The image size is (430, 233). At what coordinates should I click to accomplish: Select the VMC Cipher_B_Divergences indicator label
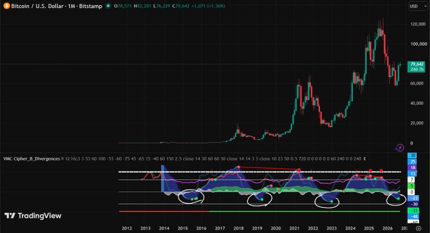(32, 158)
